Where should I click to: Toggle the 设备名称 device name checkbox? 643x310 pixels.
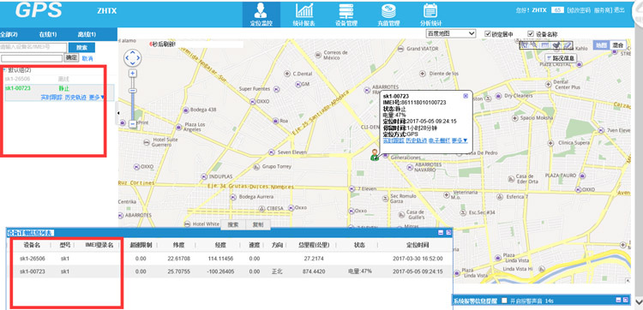click(531, 33)
